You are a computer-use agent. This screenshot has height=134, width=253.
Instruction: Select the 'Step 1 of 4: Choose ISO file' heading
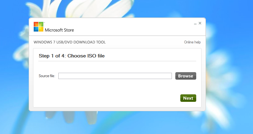click(72, 56)
